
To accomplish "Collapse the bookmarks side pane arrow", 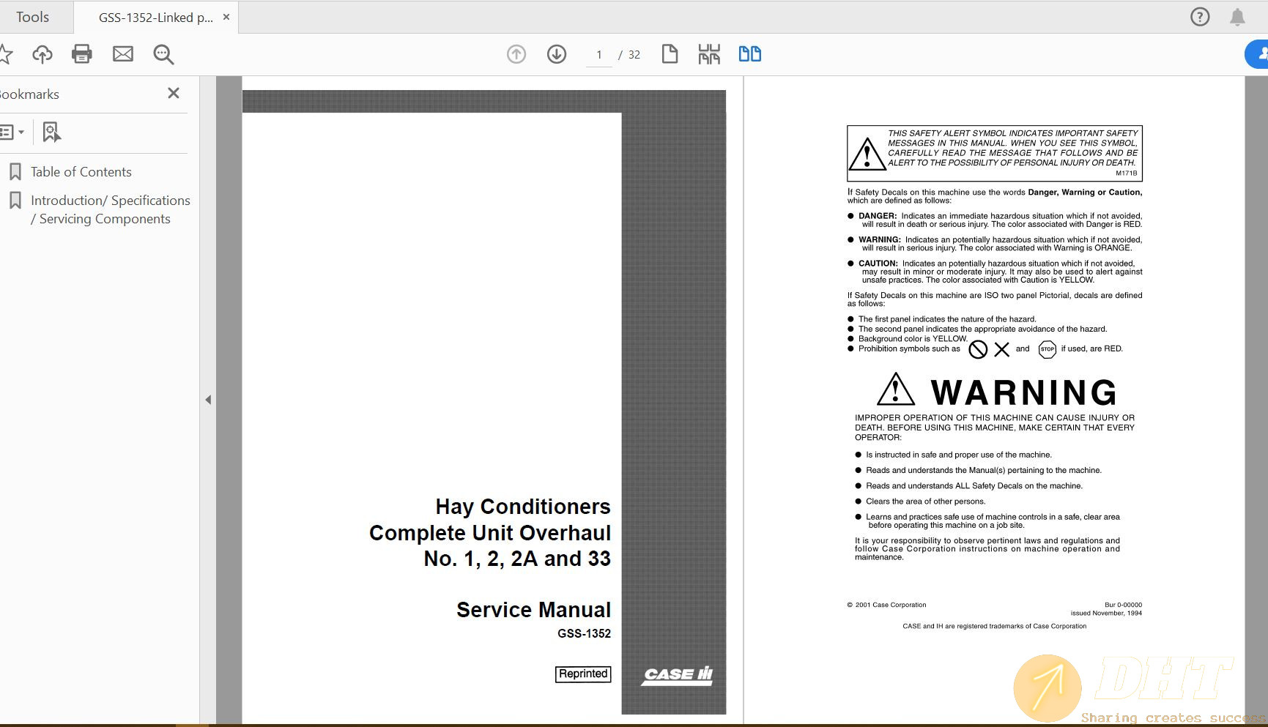I will (208, 400).
